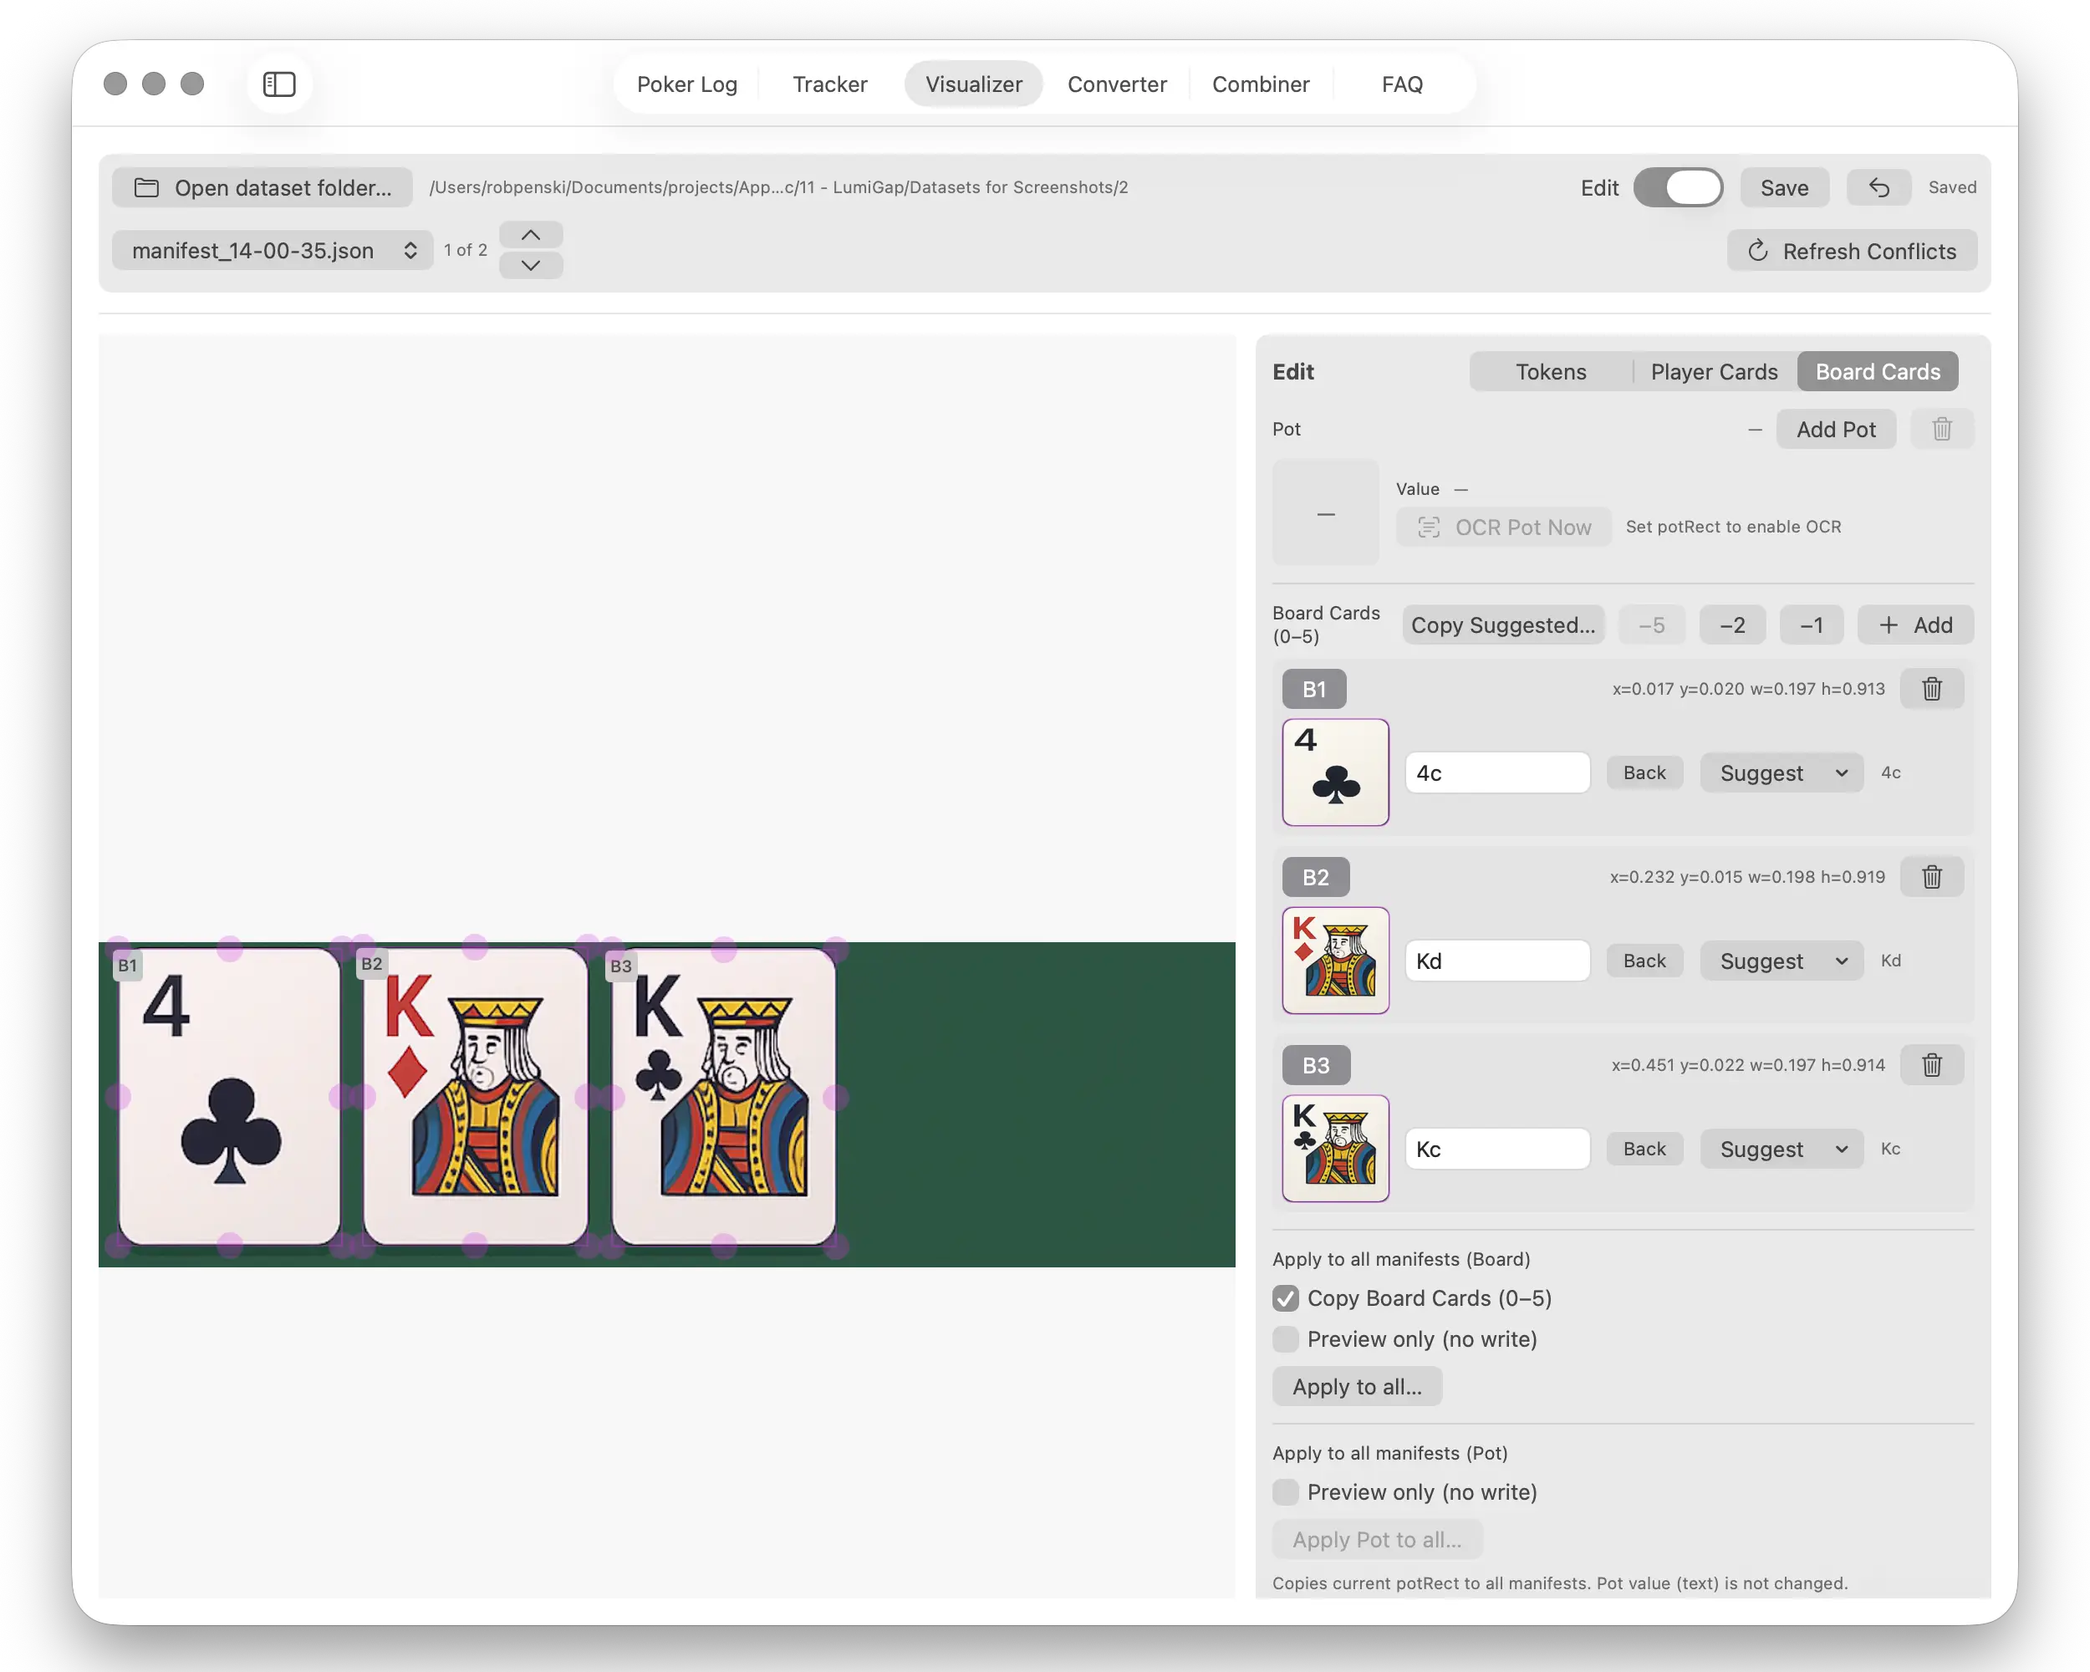The image size is (2090, 1672).
Task: Click the down chevron to go to next manifest
Action: pyautogui.click(x=530, y=266)
